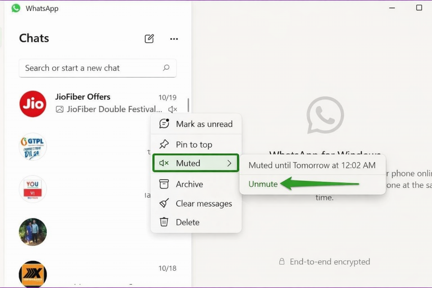The width and height of the screenshot is (432, 288).
Task: Open chat with orange X logo avatar
Action: 33,274
